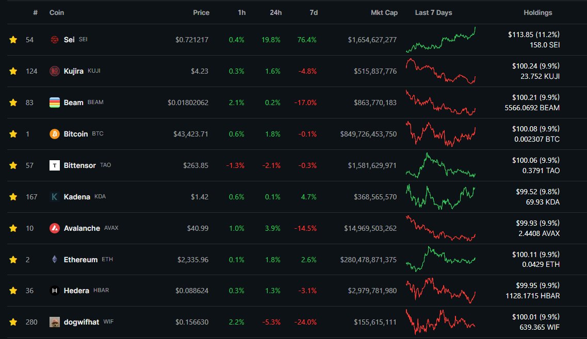This screenshot has height=339, width=587.
Task: Click the red Avalanche logo
Action: click(x=55, y=228)
